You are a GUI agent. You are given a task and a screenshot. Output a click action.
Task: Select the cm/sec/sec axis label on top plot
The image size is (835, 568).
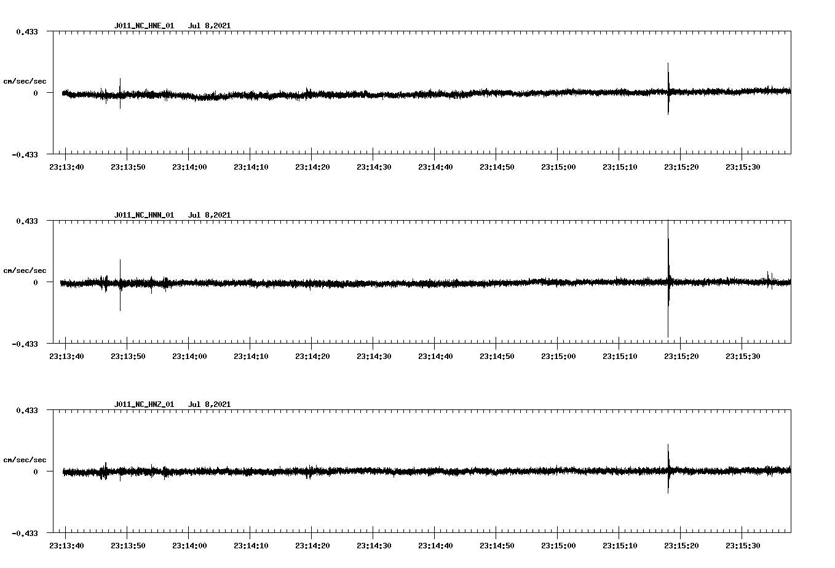tap(26, 80)
